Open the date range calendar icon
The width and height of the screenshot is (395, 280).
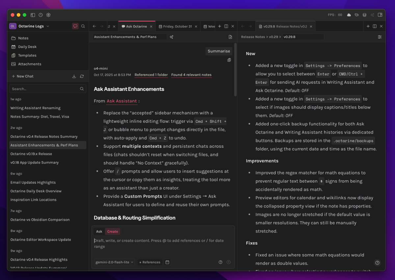[x=167, y=262]
